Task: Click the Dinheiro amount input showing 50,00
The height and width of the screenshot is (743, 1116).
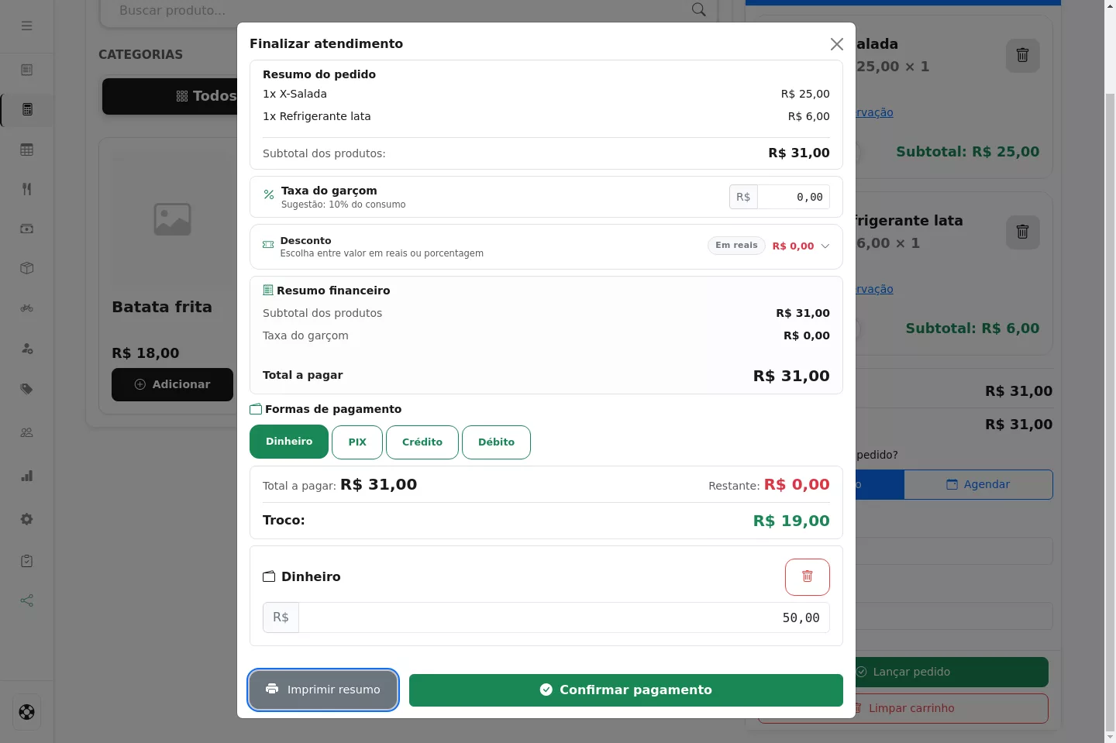Action: [564, 617]
